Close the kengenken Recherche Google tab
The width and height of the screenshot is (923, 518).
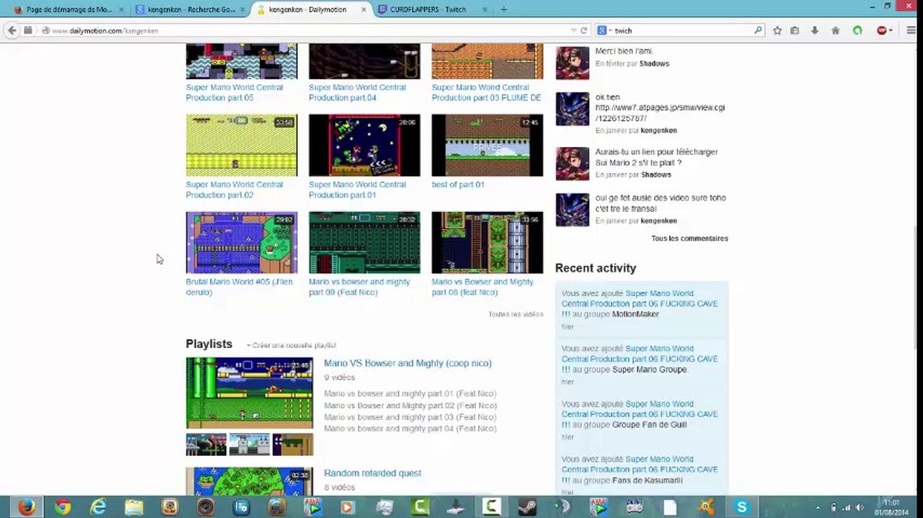243,9
